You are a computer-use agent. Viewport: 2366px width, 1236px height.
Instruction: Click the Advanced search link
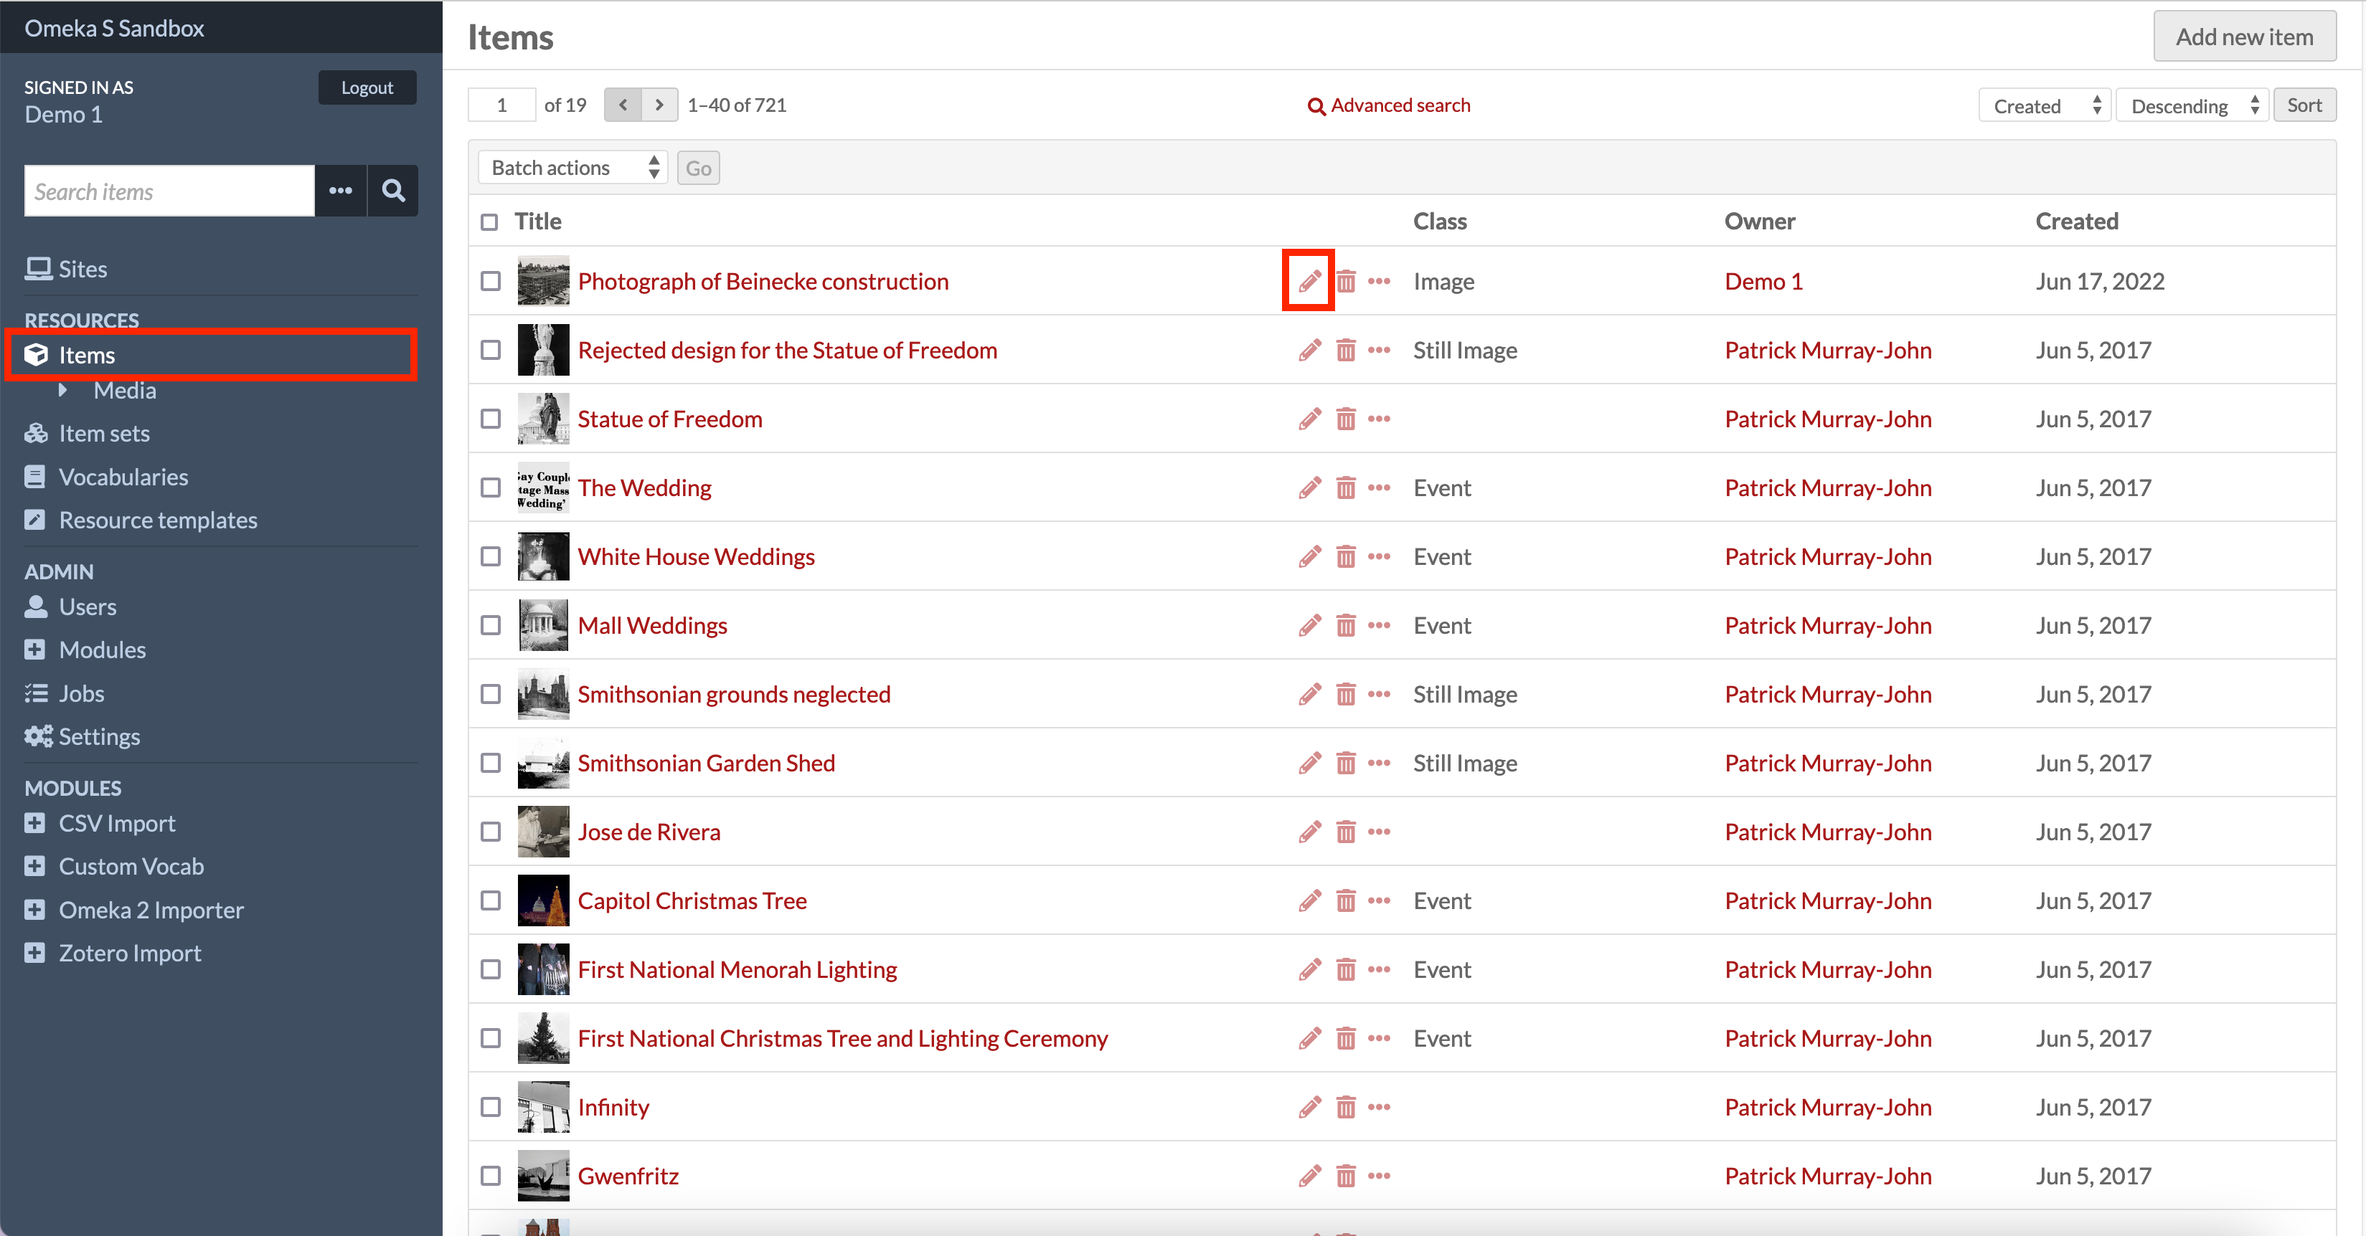click(1389, 105)
